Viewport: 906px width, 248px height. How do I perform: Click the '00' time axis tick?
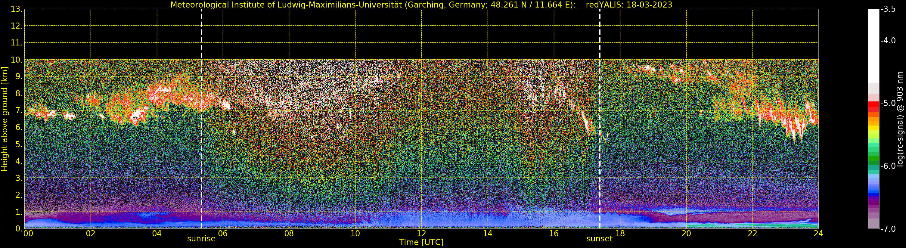(x=28, y=234)
